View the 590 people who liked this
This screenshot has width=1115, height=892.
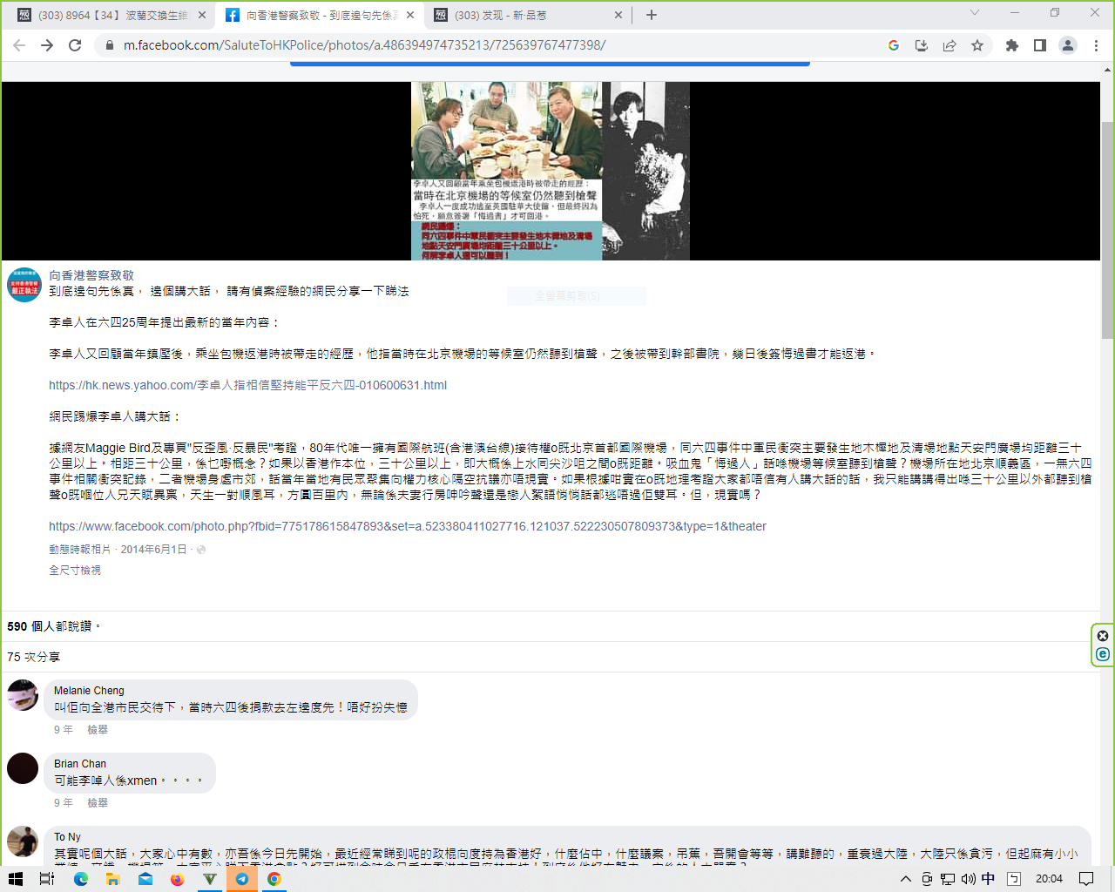point(54,626)
